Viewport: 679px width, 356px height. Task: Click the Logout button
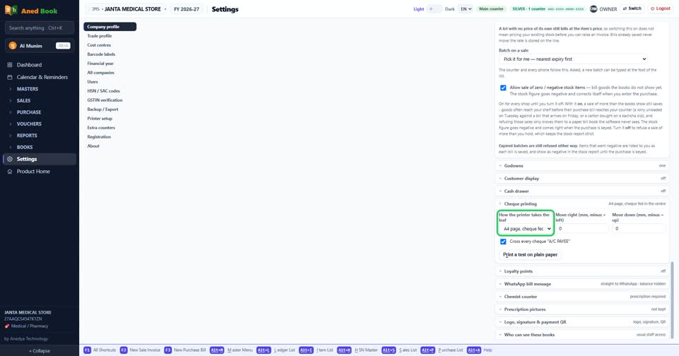661,8
